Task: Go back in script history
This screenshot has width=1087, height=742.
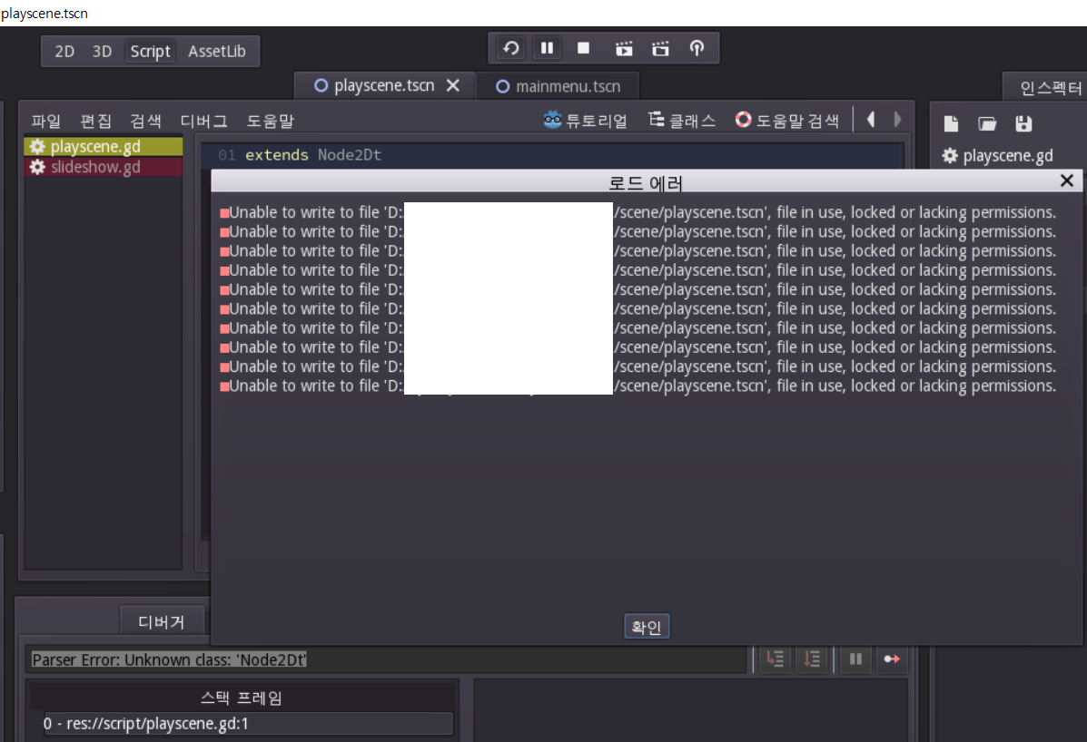Action: (871, 120)
